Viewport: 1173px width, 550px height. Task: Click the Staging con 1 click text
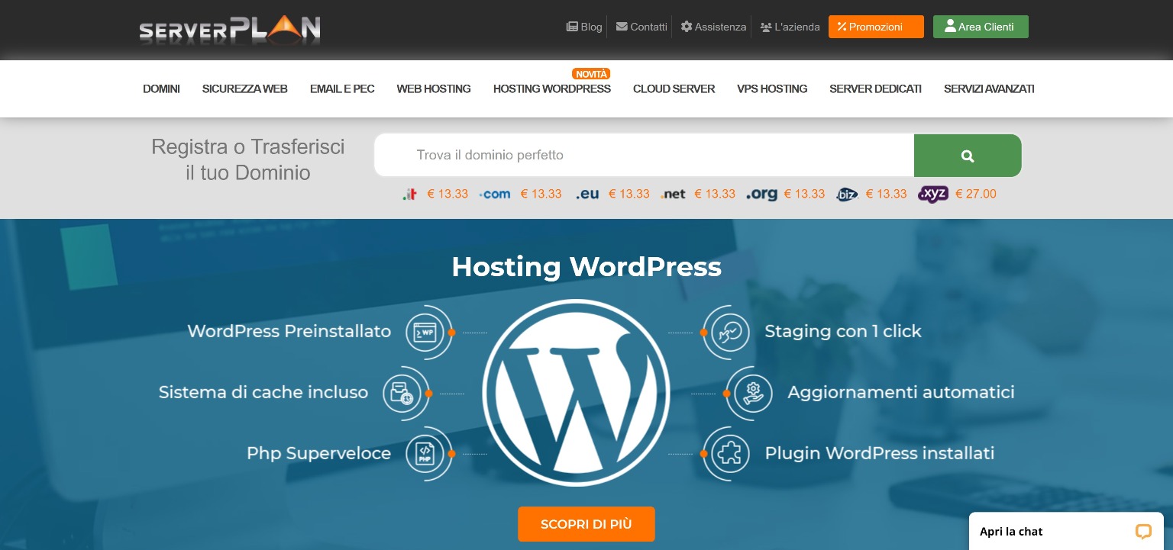coord(843,332)
